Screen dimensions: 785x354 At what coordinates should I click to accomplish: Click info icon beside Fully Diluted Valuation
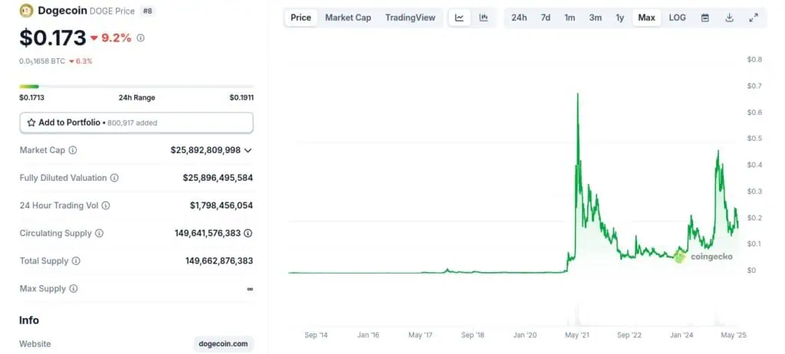coord(114,178)
